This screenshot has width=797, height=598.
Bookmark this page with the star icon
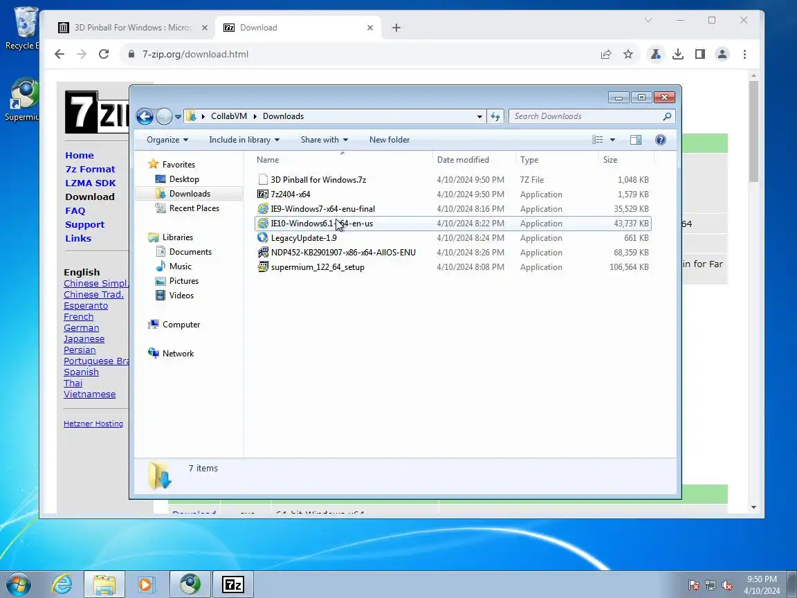(x=628, y=54)
